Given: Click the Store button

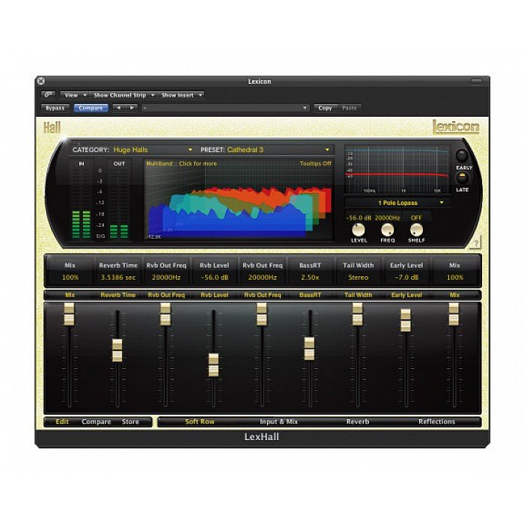Looking at the screenshot, I should point(130,422).
